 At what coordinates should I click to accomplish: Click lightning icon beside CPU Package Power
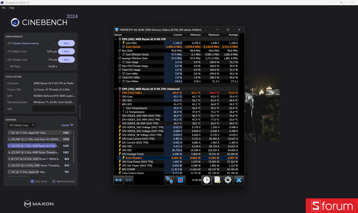120,154
